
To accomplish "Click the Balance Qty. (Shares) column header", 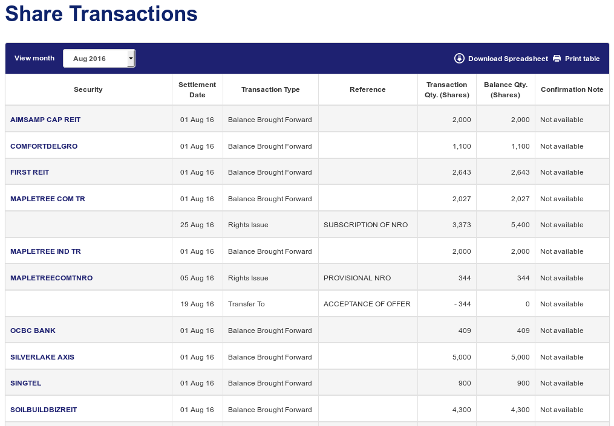I will pos(506,89).
